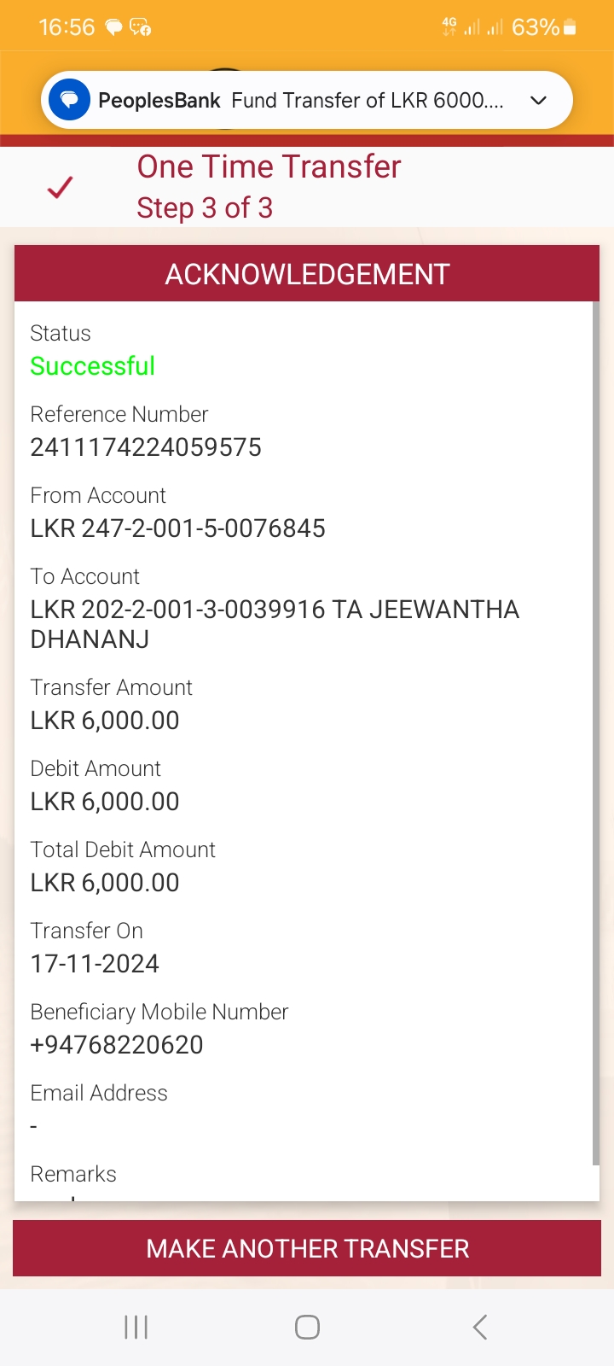The height and width of the screenshot is (1366, 614).
Task: Tap the One Time Transfer heading
Action: coord(269,166)
